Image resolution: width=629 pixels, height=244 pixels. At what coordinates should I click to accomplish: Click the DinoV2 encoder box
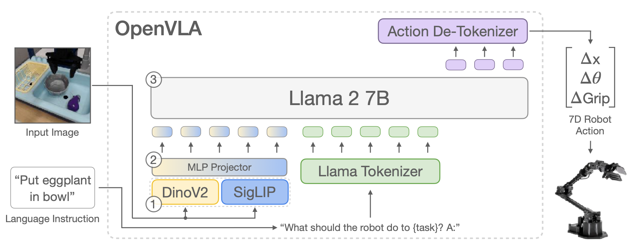185,192
